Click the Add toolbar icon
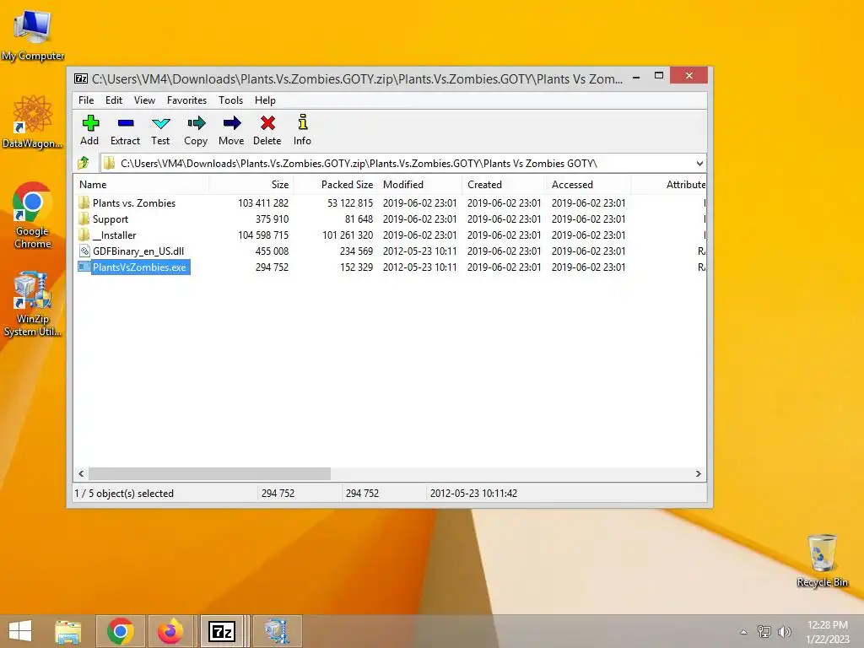Image resolution: width=864 pixels, height=648 pixels. [89, 123]
